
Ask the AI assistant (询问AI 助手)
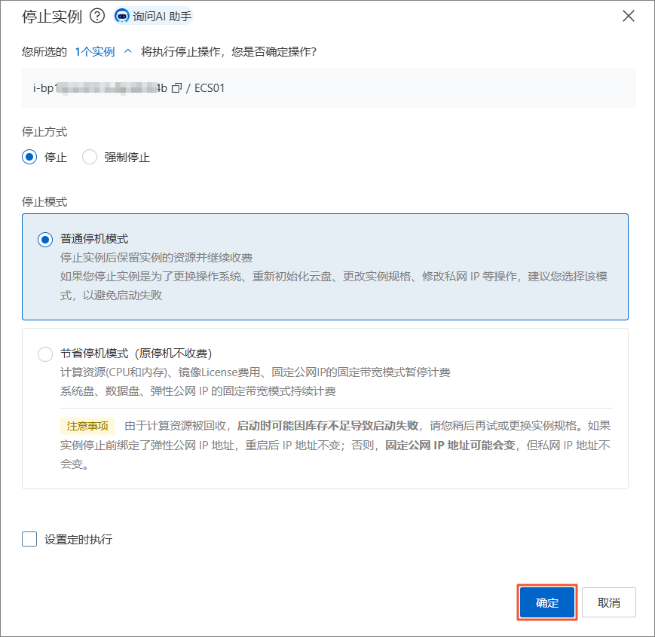point(153,17)
